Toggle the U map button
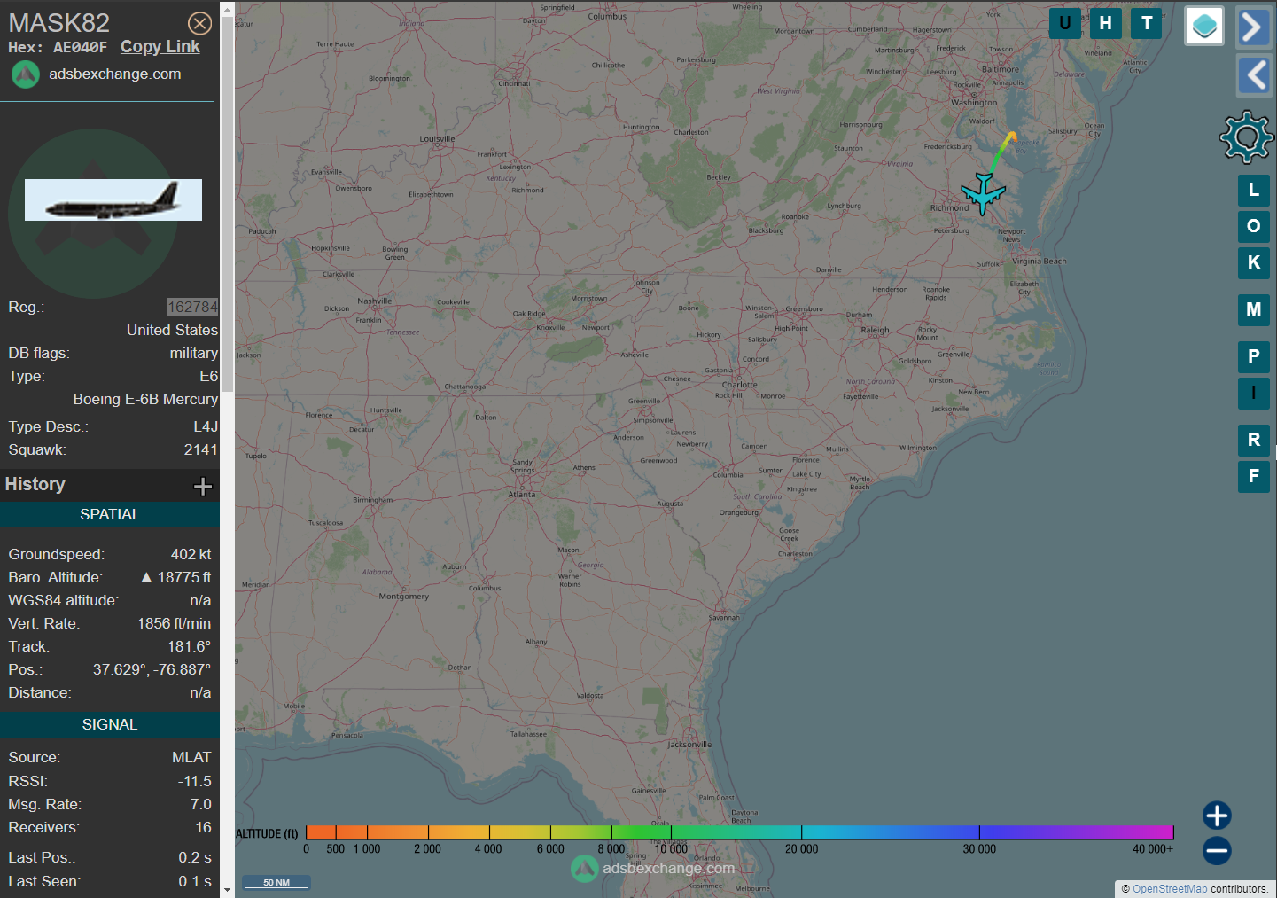Image resolution: width=1277 pixels, height=898 pixels. (1064, 23)
